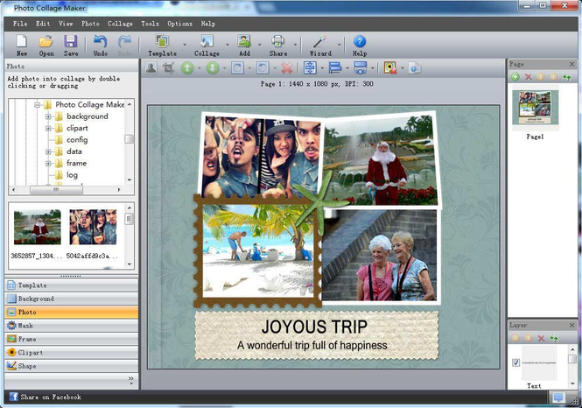582x408 pixels.
Task: Select the log folder in tree
Action: [x=72, y=175]
